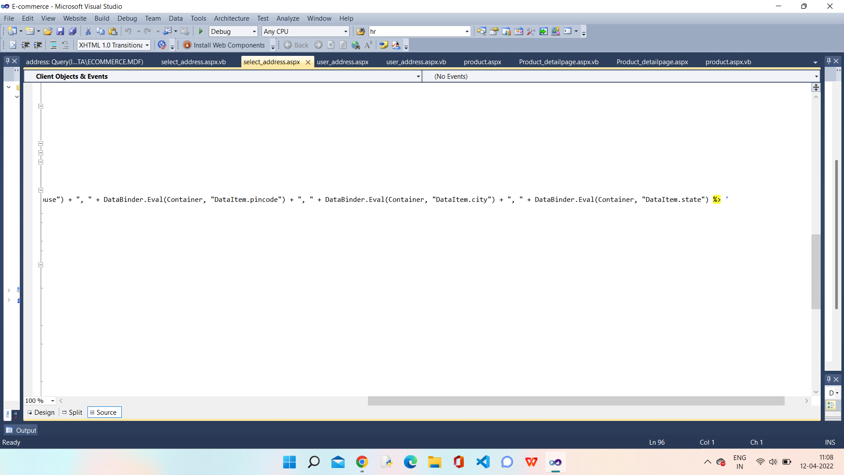844x475 pixels.
Task: Paste from clipboard using toolbar icon
Action: (113, 31)
